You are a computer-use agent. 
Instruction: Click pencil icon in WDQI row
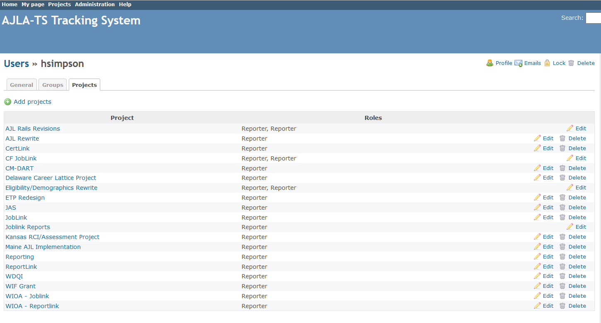[537, 276]
